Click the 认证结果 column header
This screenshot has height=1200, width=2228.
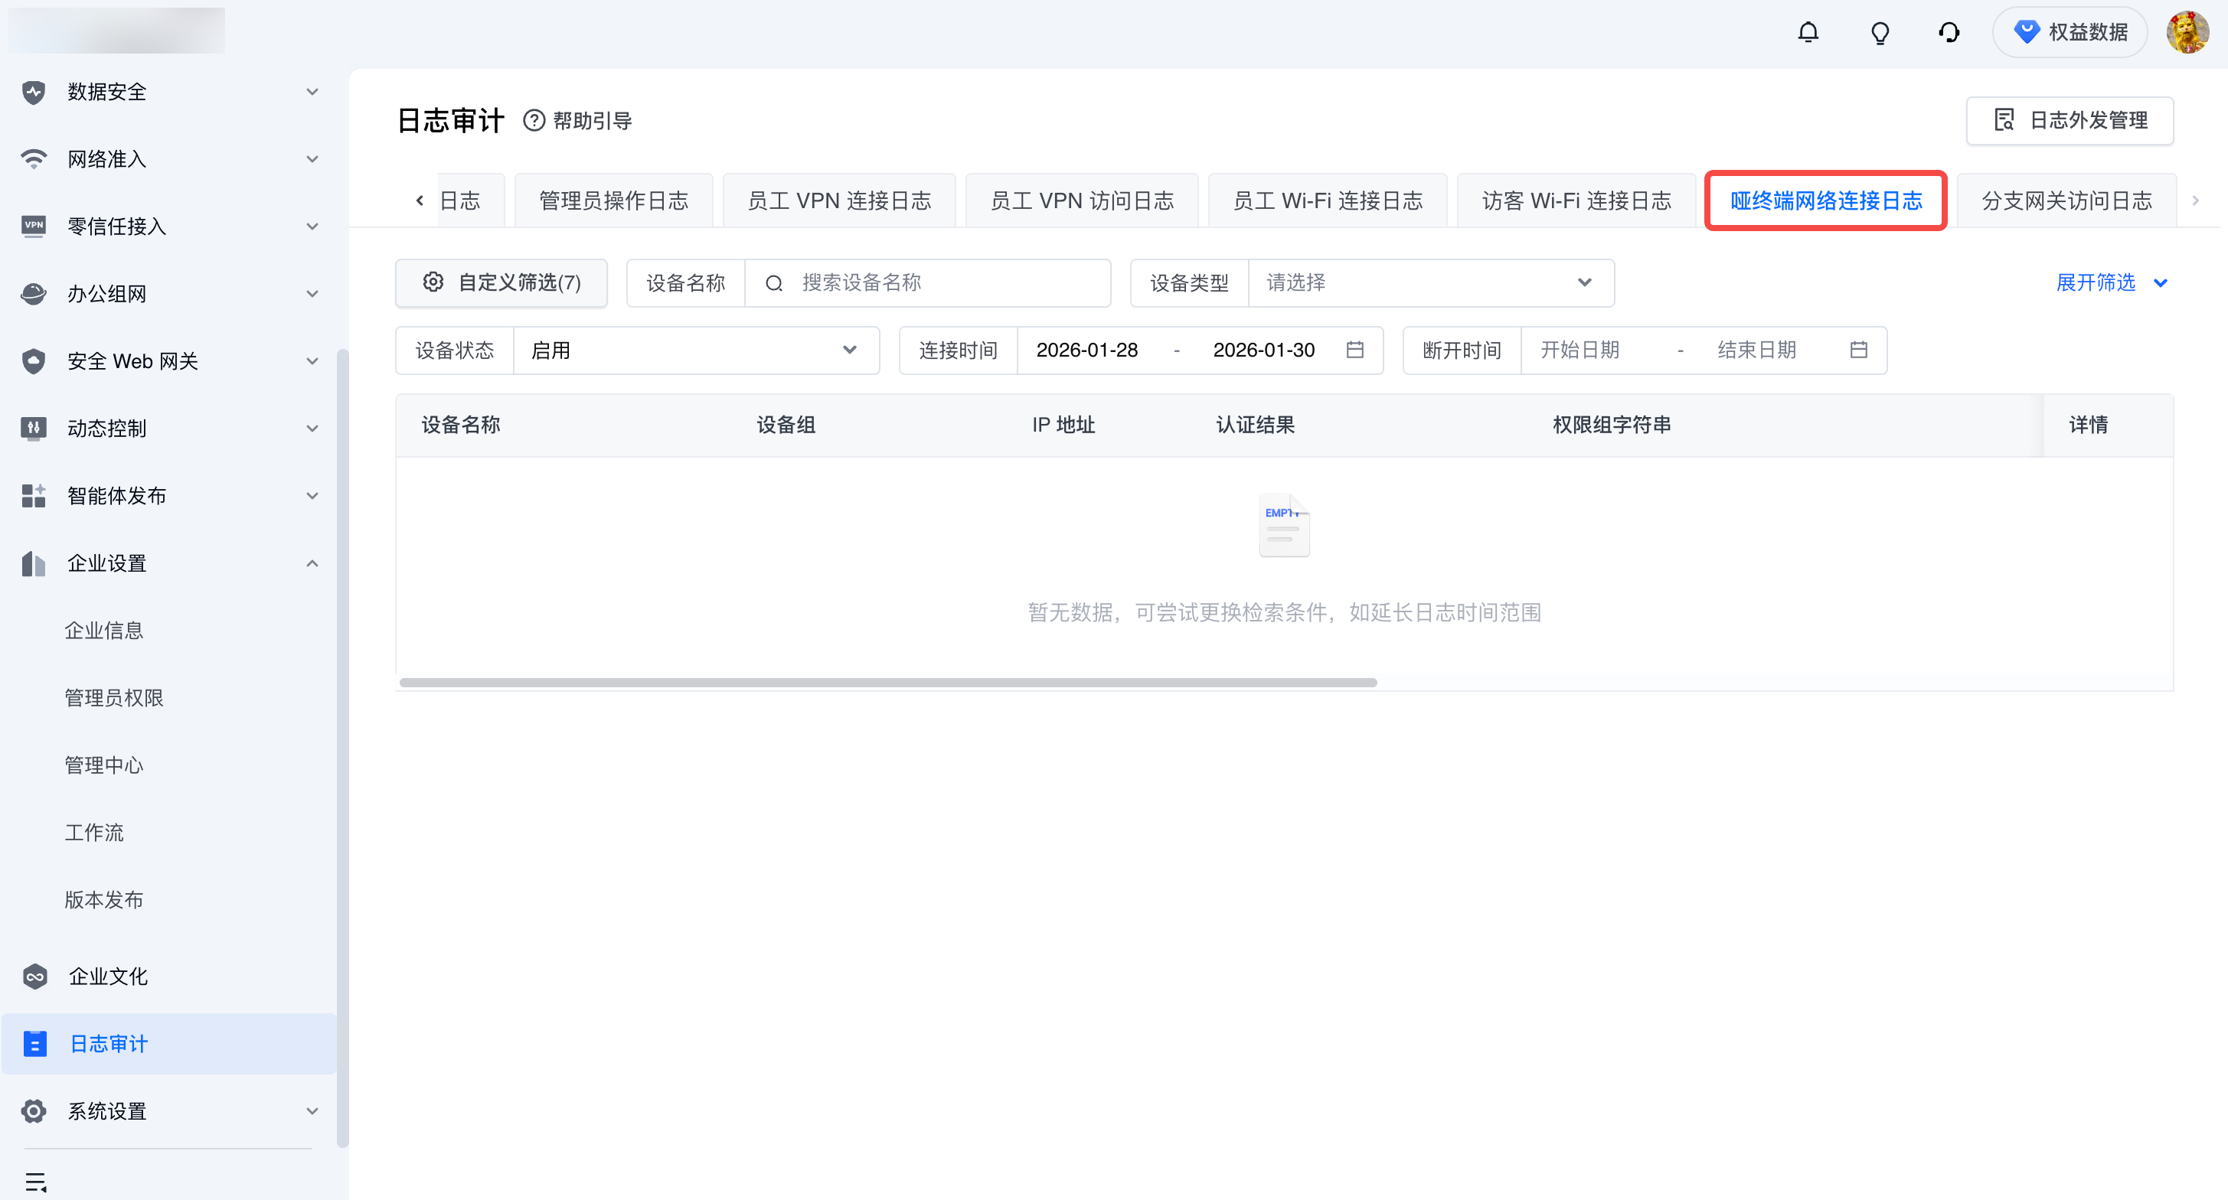(x=1255, y=425)
